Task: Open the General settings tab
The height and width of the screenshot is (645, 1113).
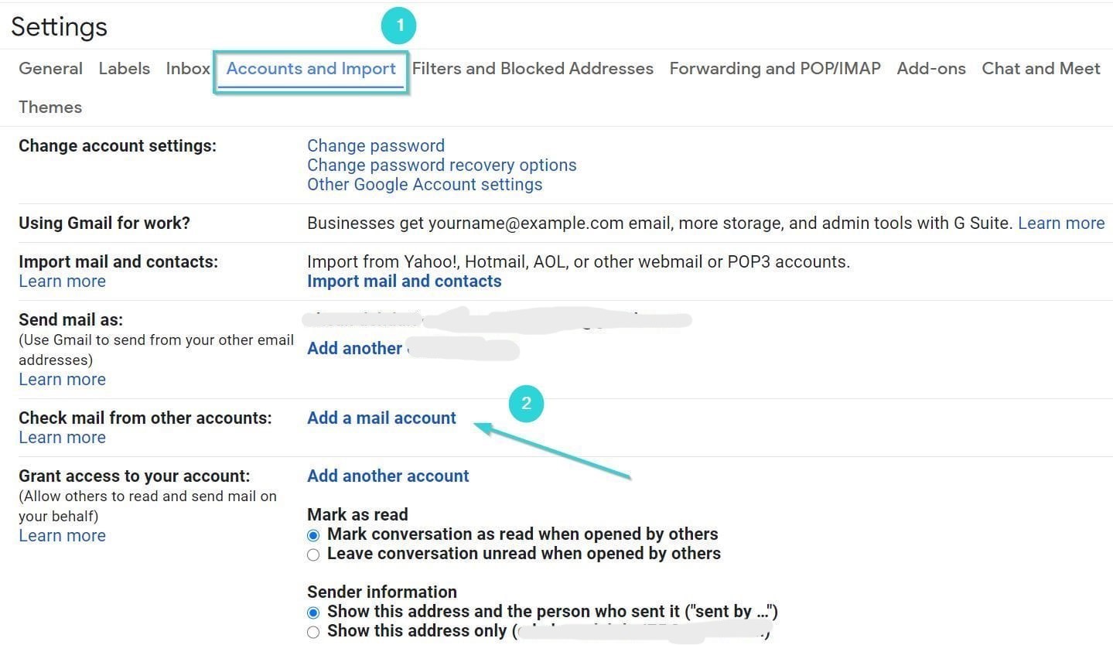Action: 50,69
